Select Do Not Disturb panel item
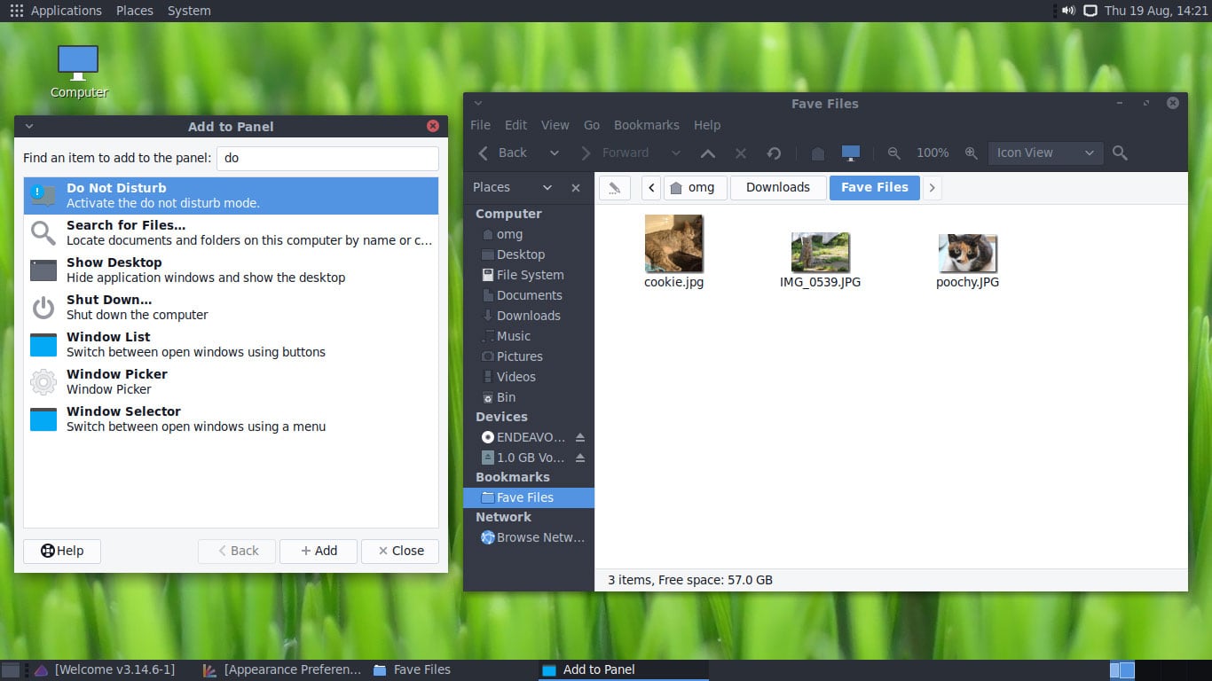The image size is (1212, 681). point(231,194)
